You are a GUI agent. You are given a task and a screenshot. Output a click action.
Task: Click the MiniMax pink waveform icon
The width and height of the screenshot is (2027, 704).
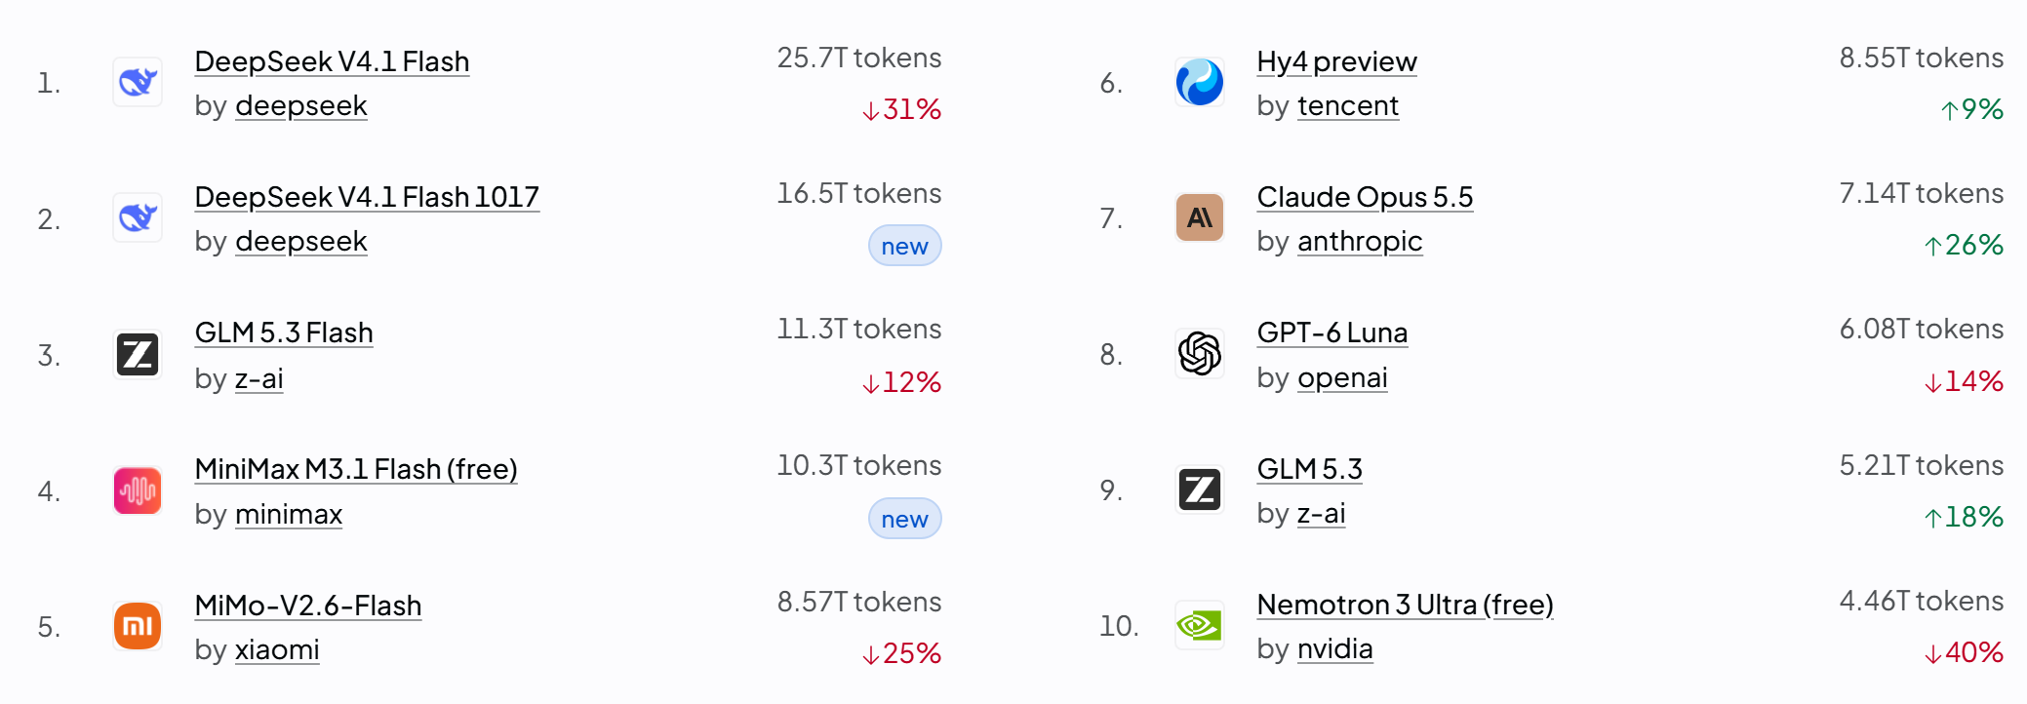coord(138,490)
